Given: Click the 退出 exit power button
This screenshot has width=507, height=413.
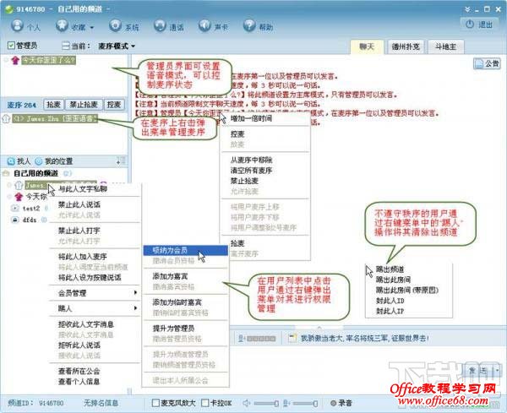Looking at the screenshot, I should point(479,24).
